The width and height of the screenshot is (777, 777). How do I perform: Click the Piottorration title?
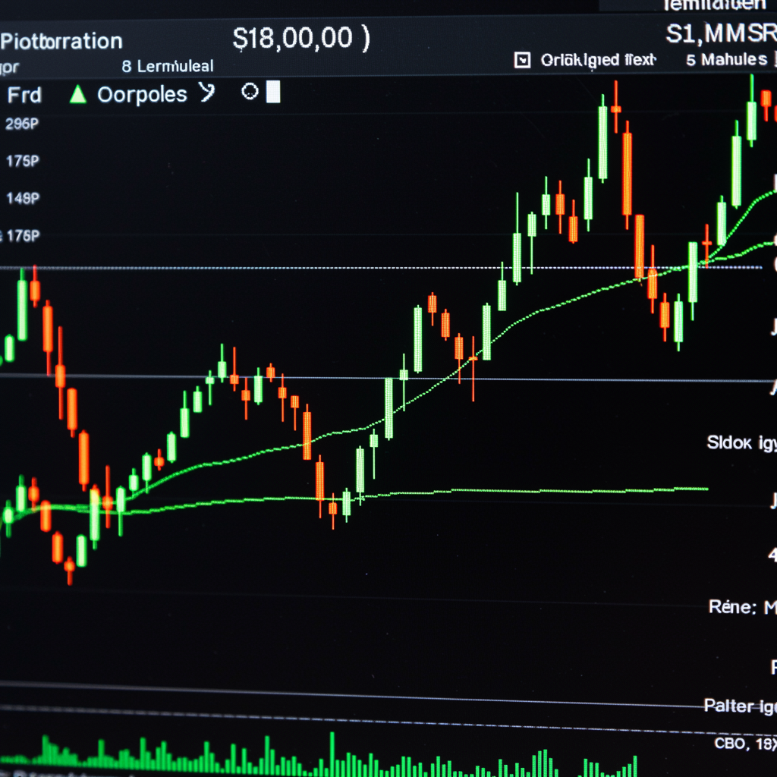[x=61, y=41]
